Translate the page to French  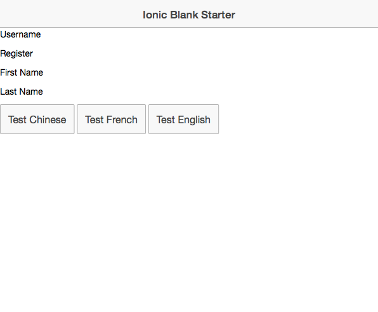pyautogui.click(x=112, y=119)
